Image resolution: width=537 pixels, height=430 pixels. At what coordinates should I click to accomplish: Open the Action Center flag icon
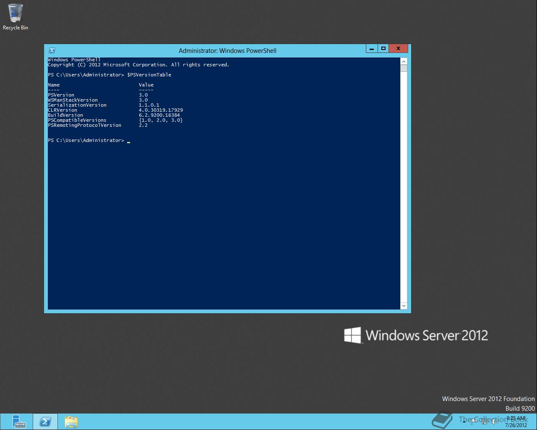point(474,422)
